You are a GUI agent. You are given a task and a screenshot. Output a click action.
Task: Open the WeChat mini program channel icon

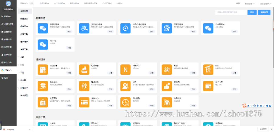pyautogui.click(x=43, y=28)
